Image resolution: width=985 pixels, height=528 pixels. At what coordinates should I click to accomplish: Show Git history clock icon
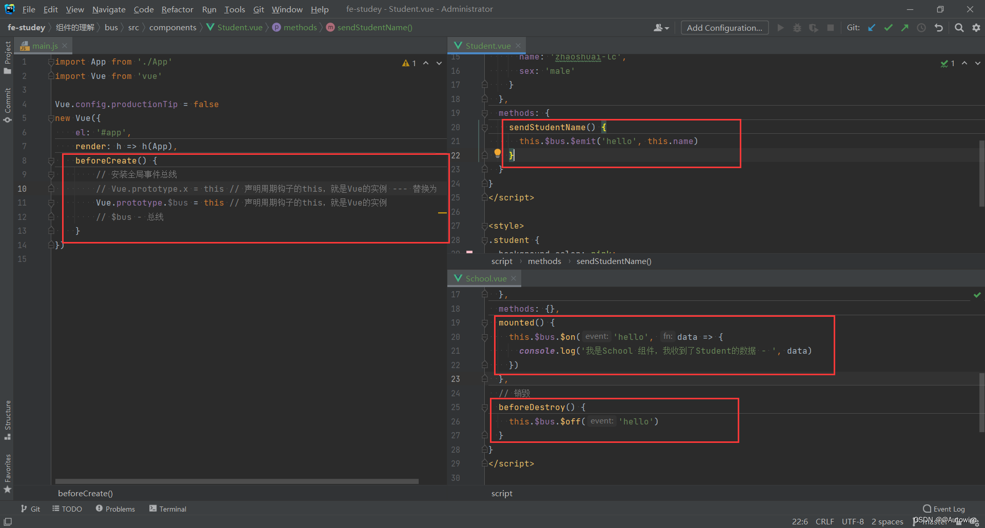tap(921, 28)
